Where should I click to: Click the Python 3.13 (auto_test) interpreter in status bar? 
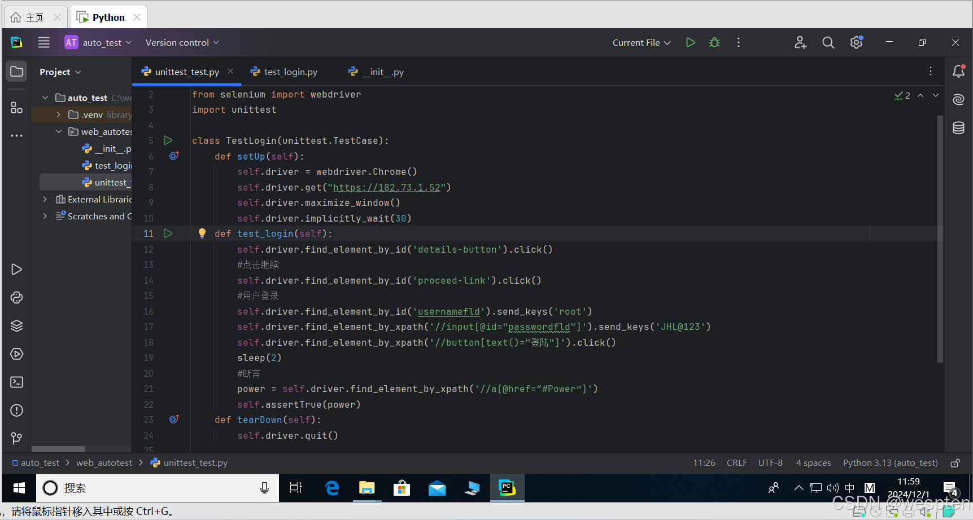890,462
